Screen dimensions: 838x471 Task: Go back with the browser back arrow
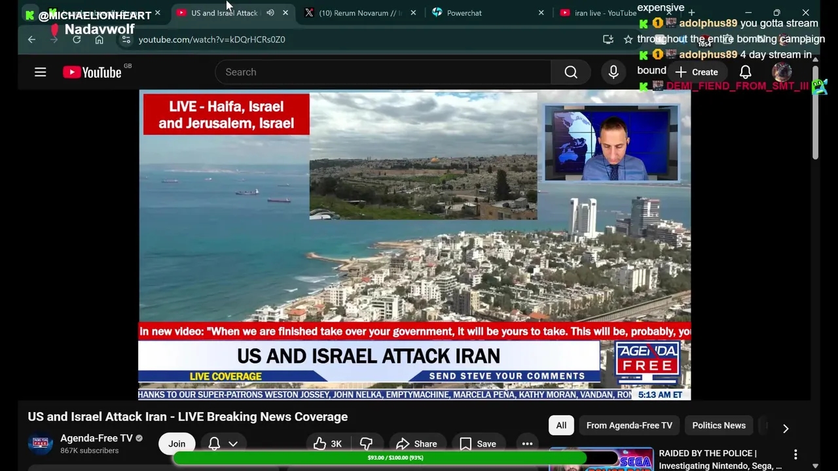click(x=31, y=39)
